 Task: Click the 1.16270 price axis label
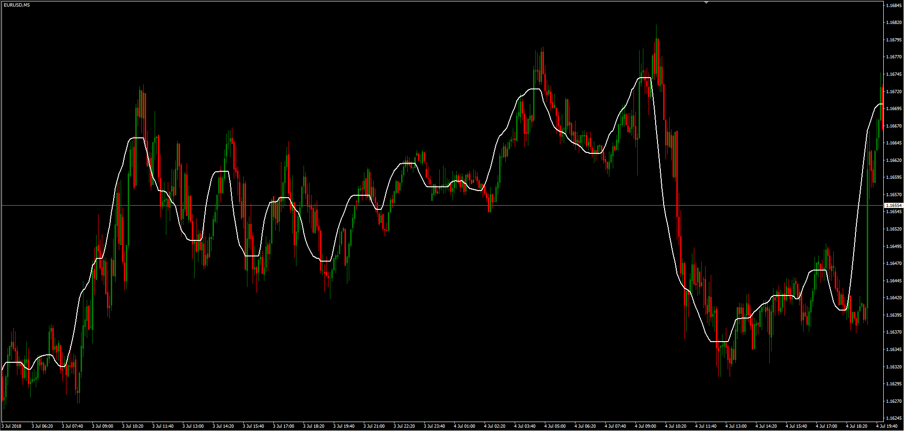click(894, 401)
